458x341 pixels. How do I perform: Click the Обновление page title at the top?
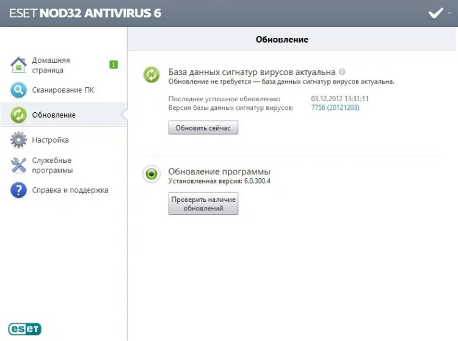point(282,40)
